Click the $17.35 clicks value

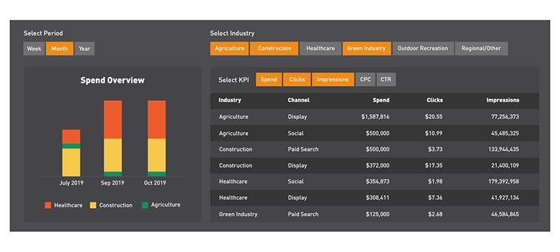tap(434, 166)
